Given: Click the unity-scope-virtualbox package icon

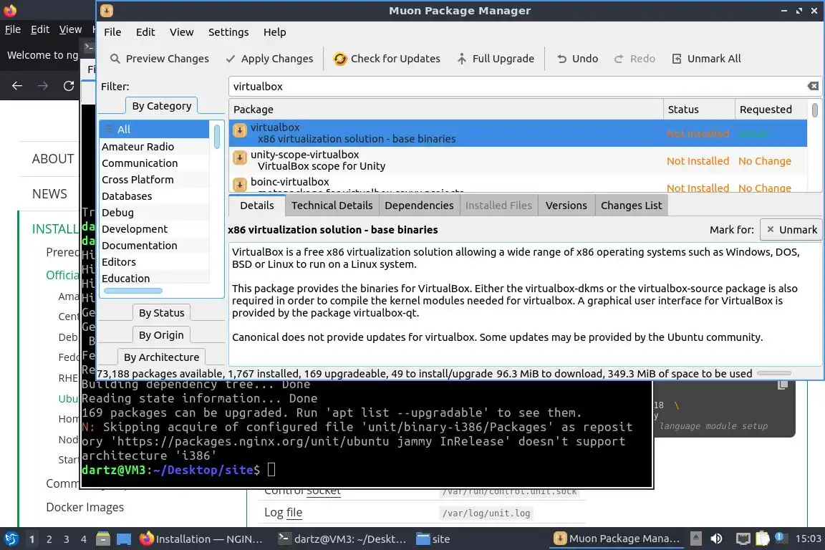Looking at the screenshot, I should click(x=239, y=158).
